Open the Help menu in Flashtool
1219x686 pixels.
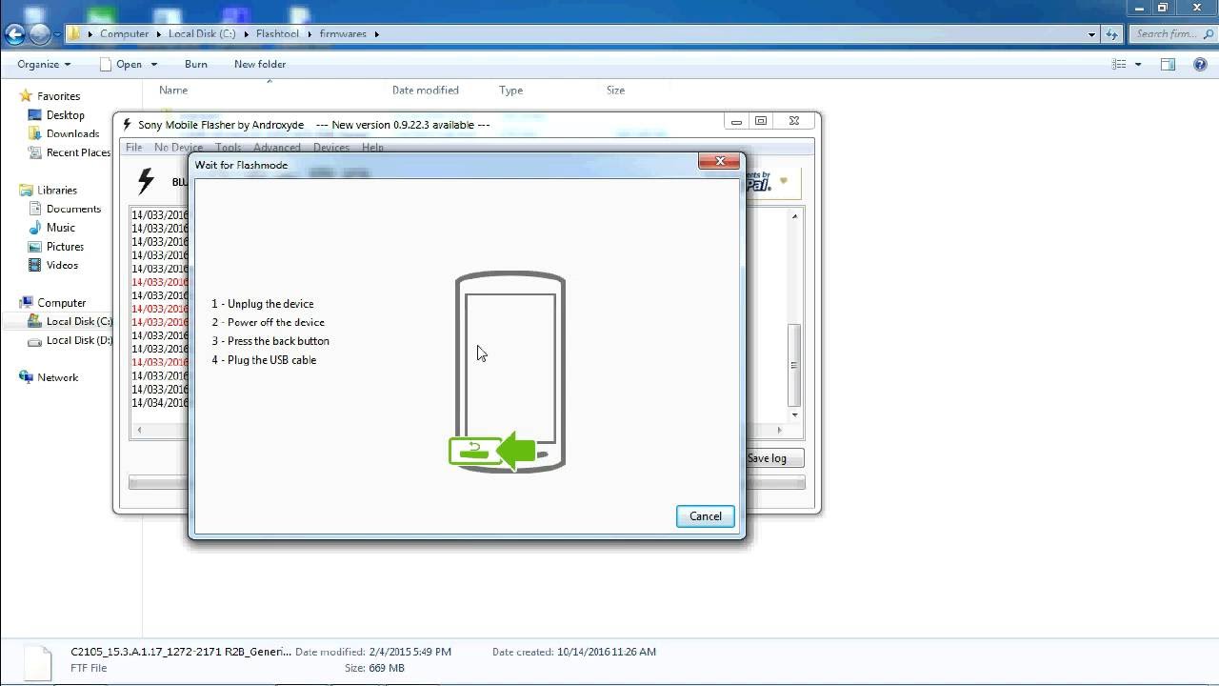(x=372, y=148)
